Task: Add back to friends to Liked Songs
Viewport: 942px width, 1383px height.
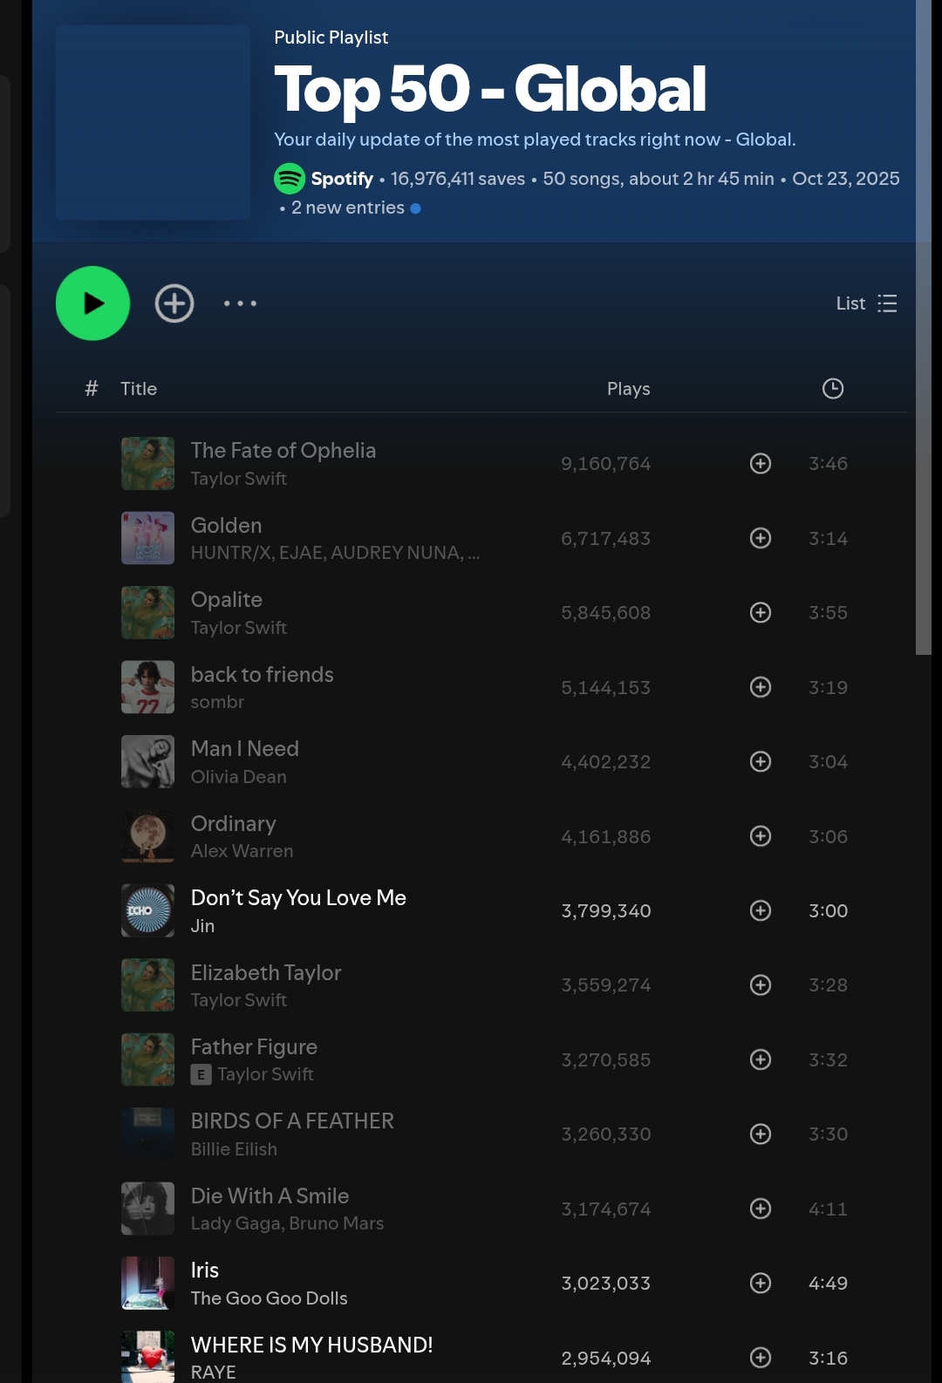Action: (x=761, y=687)
